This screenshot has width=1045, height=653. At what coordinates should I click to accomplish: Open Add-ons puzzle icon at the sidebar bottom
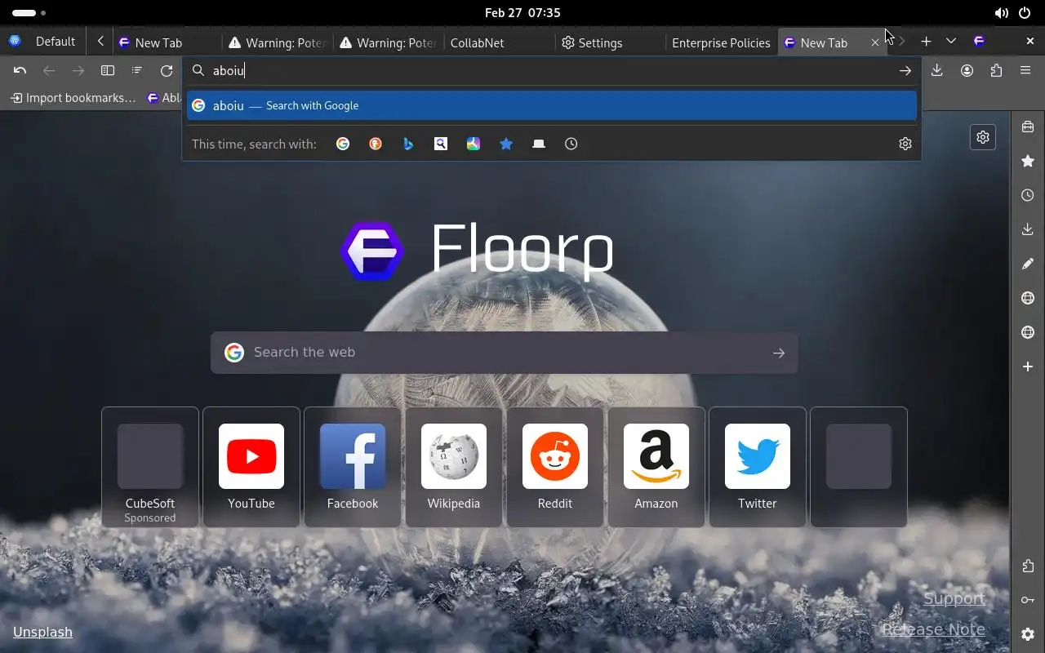tap(1028, 566)
